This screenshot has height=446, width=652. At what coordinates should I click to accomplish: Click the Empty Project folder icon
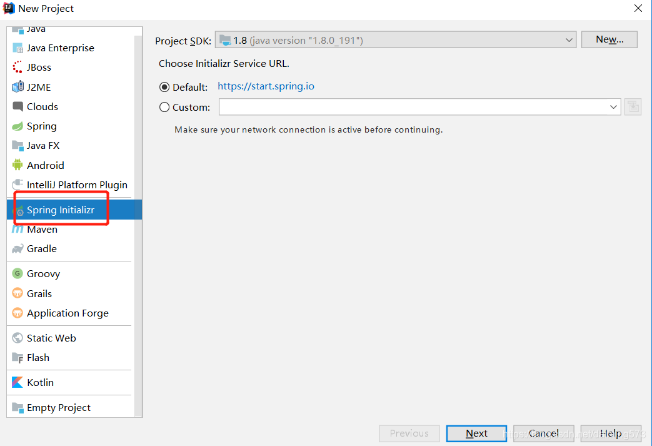pos(18,407)
